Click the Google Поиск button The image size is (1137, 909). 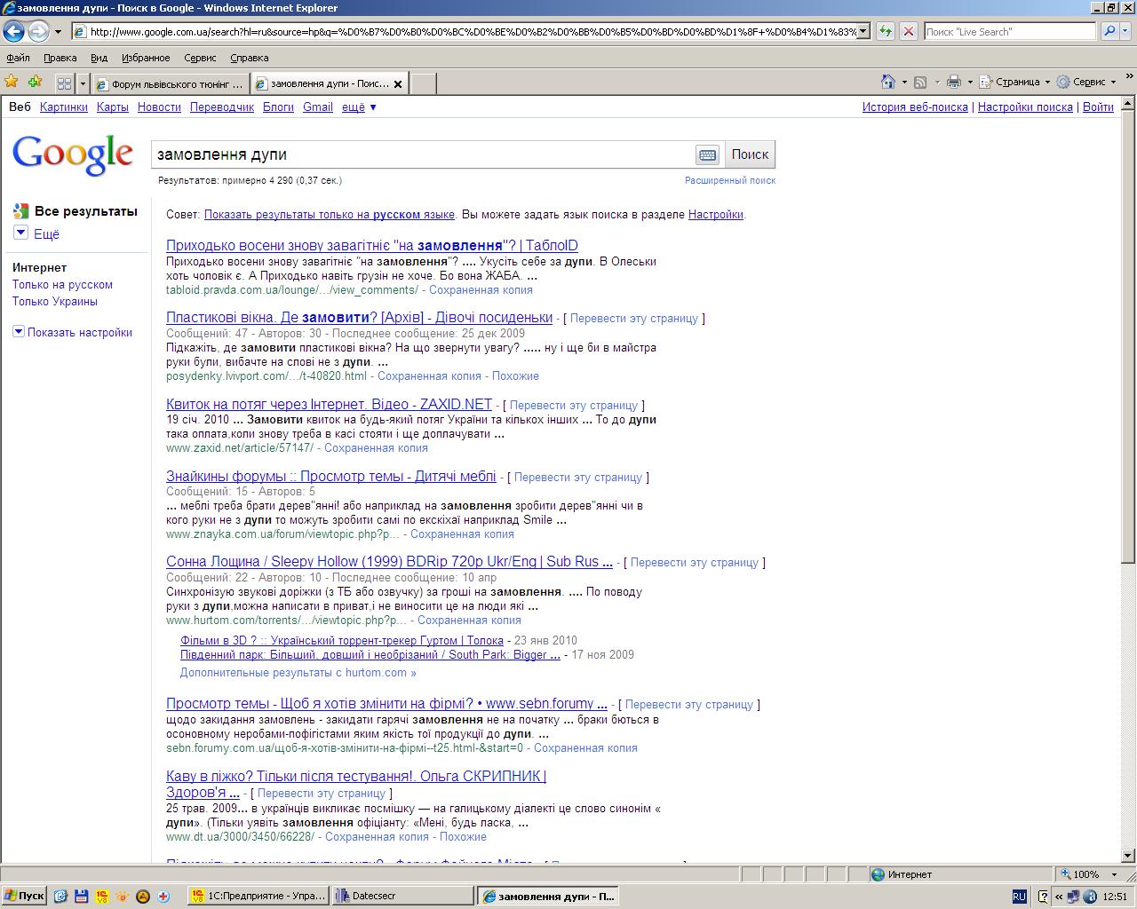tap(750, 154)
